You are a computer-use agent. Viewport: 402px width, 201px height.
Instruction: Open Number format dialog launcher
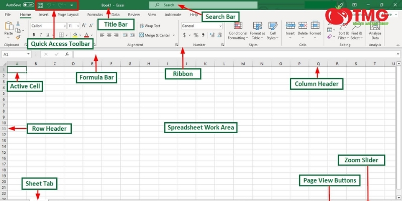click(222, 45)
